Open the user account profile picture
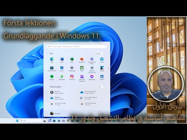 [52, 114]
